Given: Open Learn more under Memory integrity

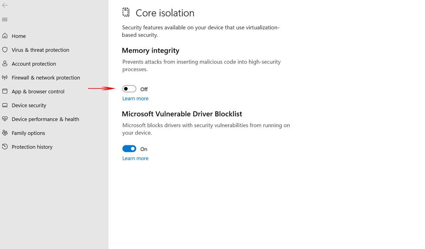Looking at the screenshot, I should (x=135, y=99).
